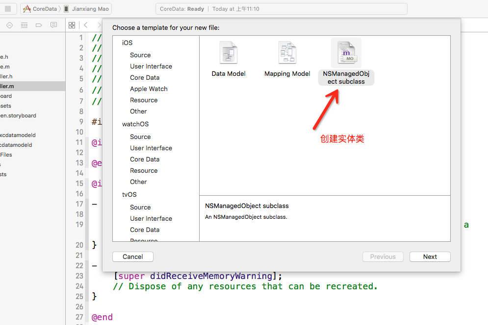The image size is (488, 325).
Task: Open the breakpoint navigator icon
Action: pyautogui.click(x=39, y=25)
